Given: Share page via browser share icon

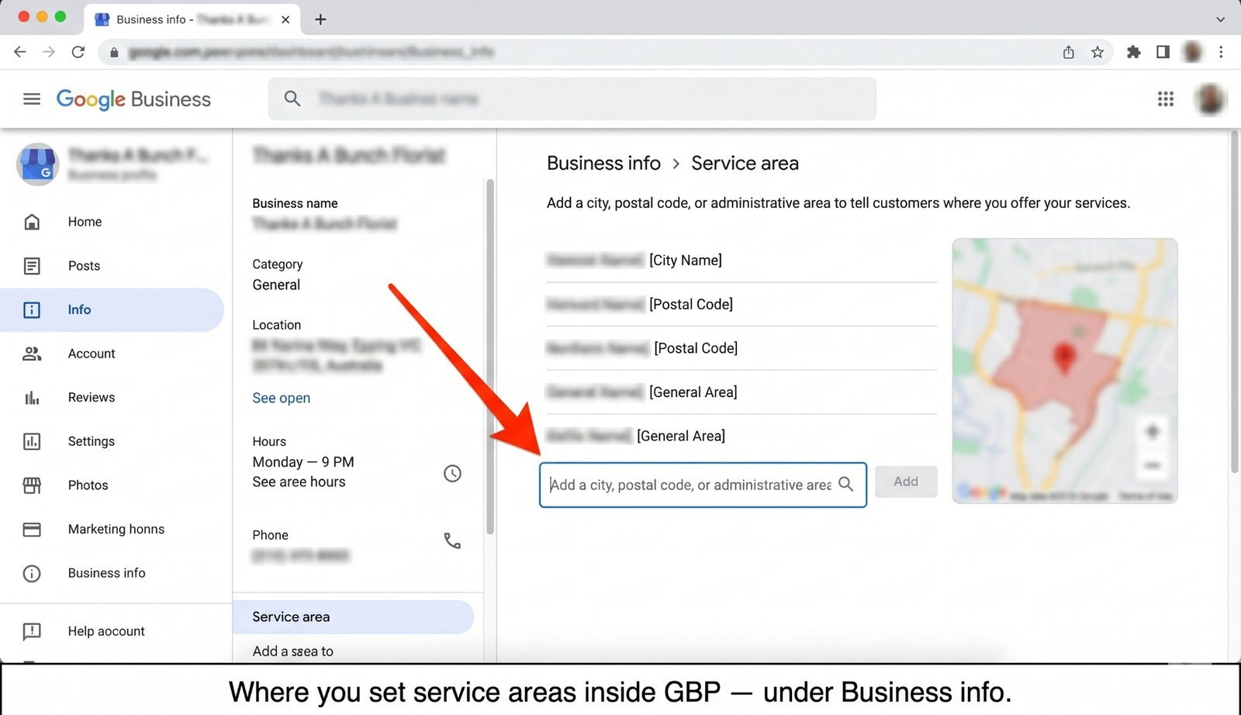Looking at the screenshot, I should 1069,52.
